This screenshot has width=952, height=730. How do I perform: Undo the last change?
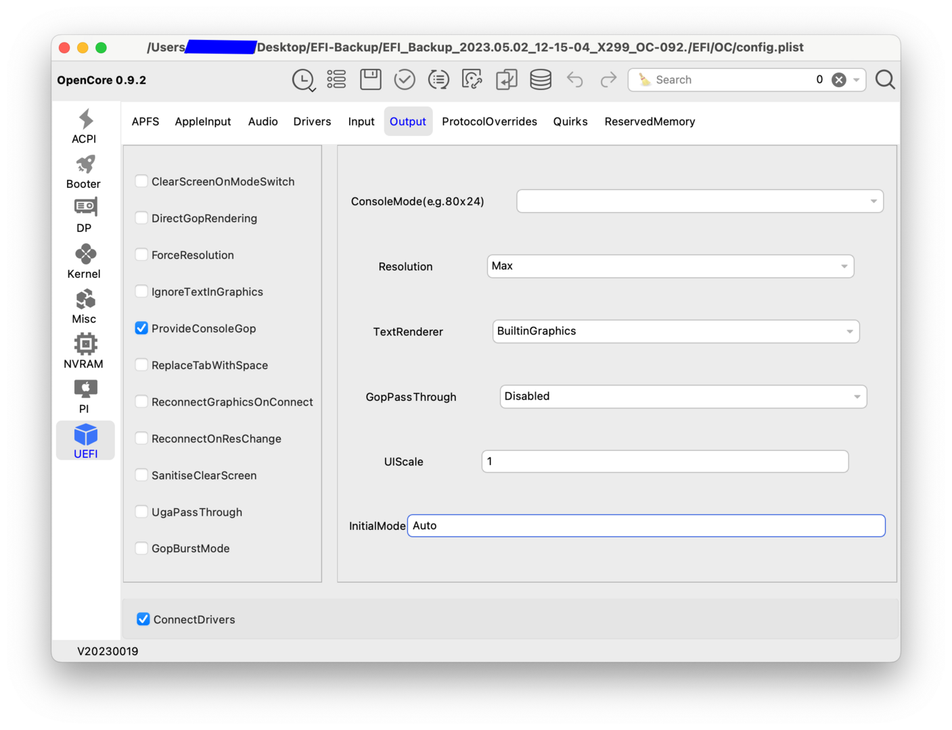575,80
